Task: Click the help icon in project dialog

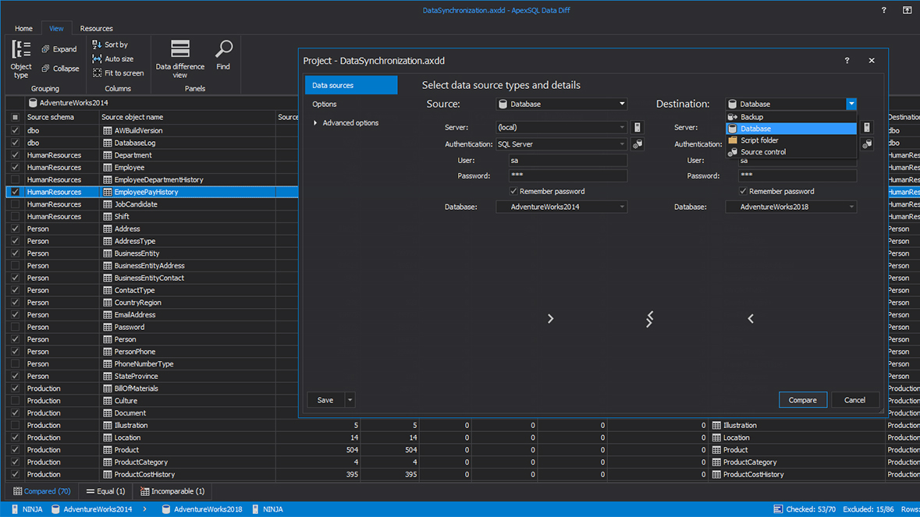Action: [x=847, y=60]
